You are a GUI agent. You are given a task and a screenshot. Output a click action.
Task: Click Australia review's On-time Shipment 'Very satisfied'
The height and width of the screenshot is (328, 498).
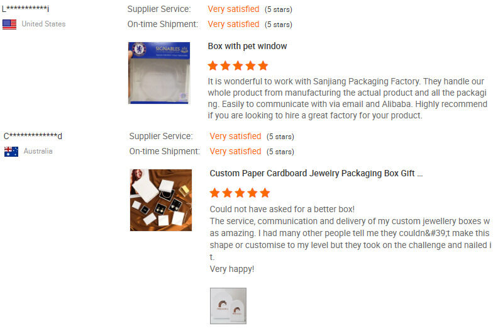click(x=235, y=152)
